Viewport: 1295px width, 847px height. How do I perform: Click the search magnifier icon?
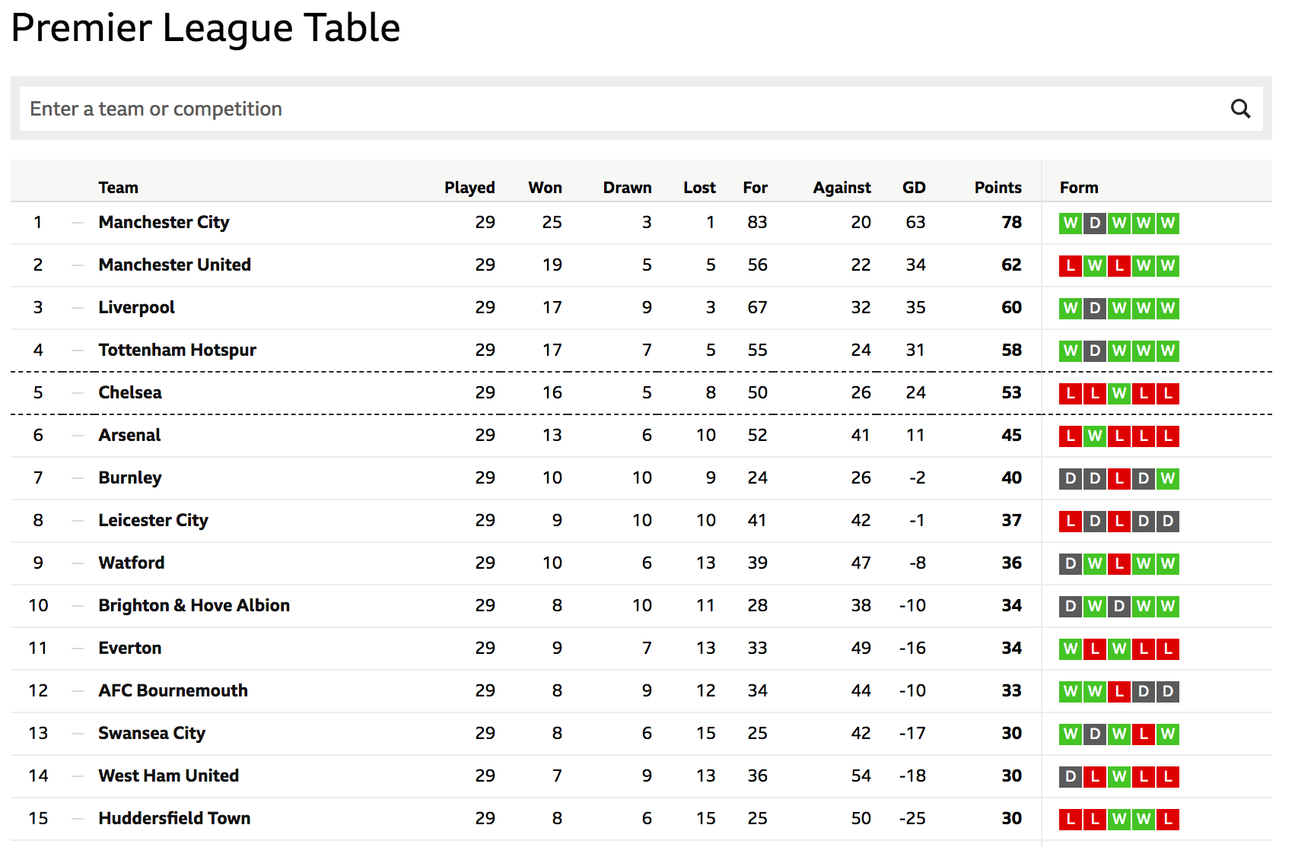[1240, 109]
